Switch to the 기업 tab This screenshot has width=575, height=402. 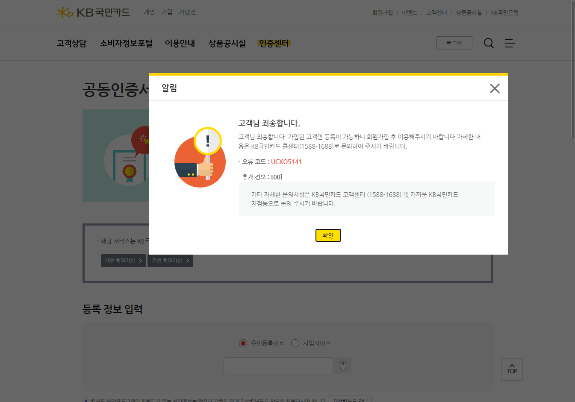point(167,12)
